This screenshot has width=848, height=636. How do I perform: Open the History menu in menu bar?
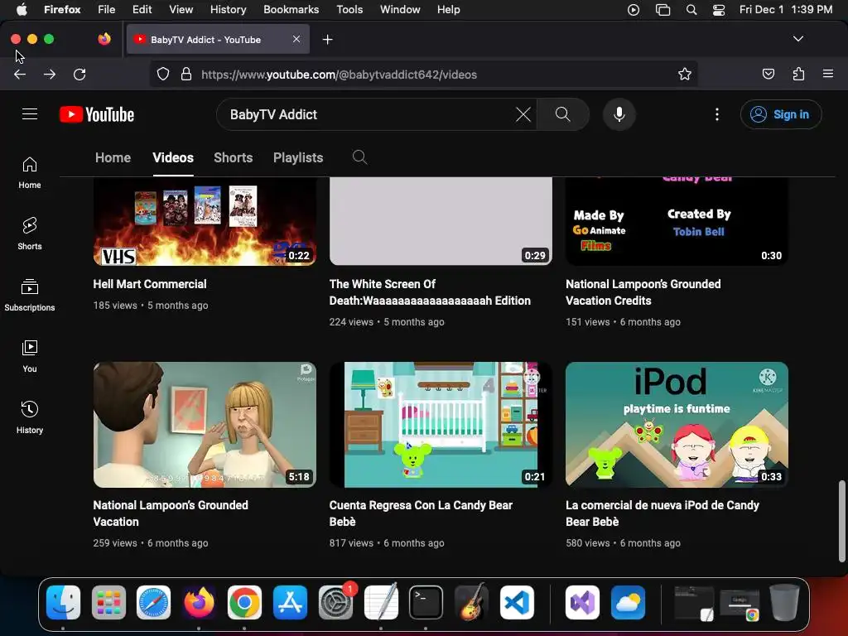coord(228,9)
